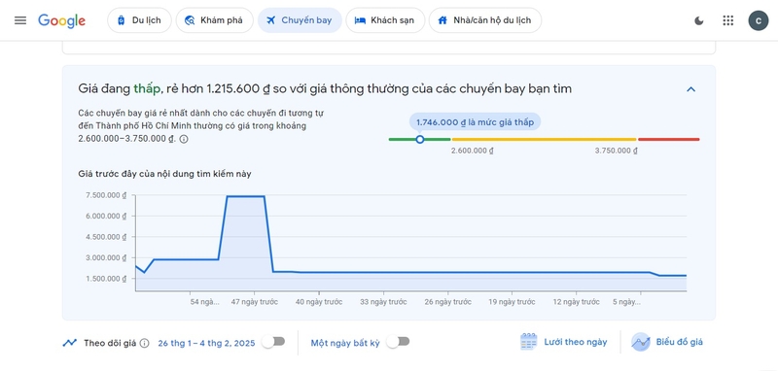This screenshot has width=778, height=371.
Task: Click the '47 ngày trước' axis label
Action: pos(255,302)
